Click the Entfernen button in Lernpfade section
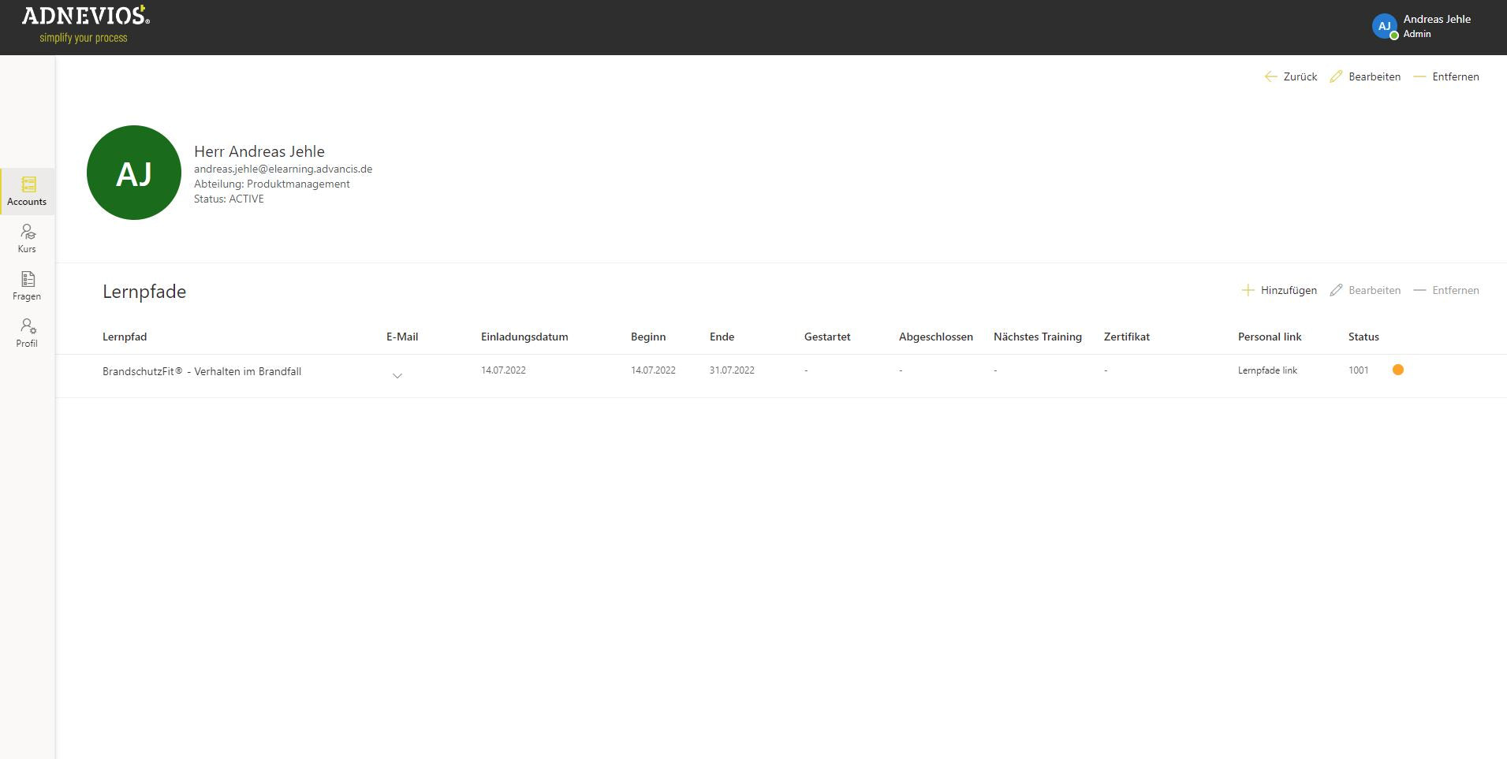Screen dimensions: 1507x759 click(x=1446, y=290)
